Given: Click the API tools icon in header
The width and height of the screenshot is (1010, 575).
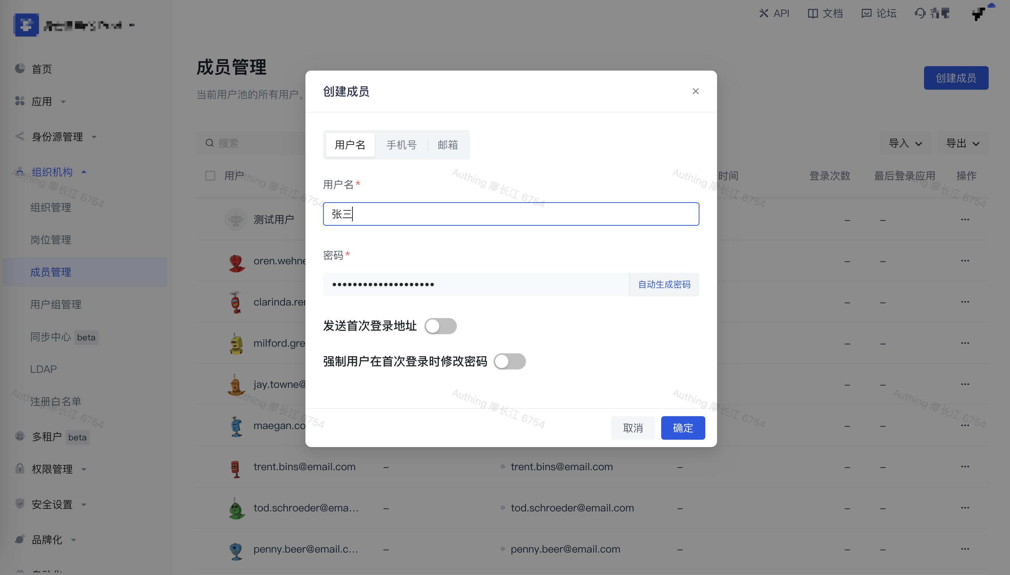Looking at the screenshot, I should coord(763,14).
